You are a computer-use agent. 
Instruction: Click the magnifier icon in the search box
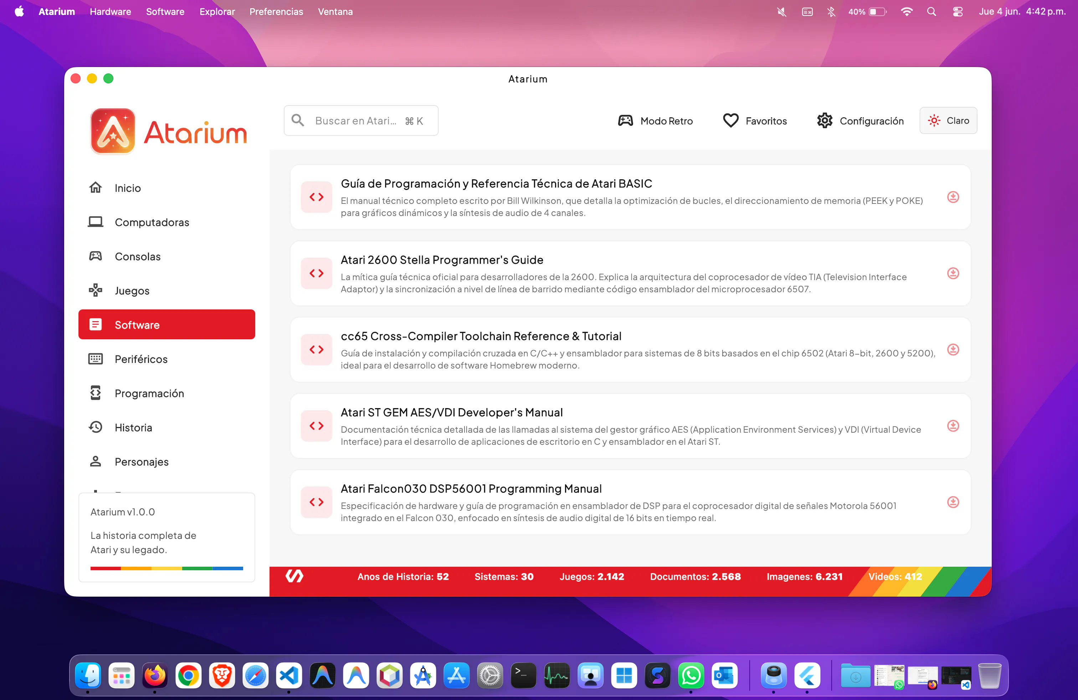pyautogui.click(x=298, y=120)
